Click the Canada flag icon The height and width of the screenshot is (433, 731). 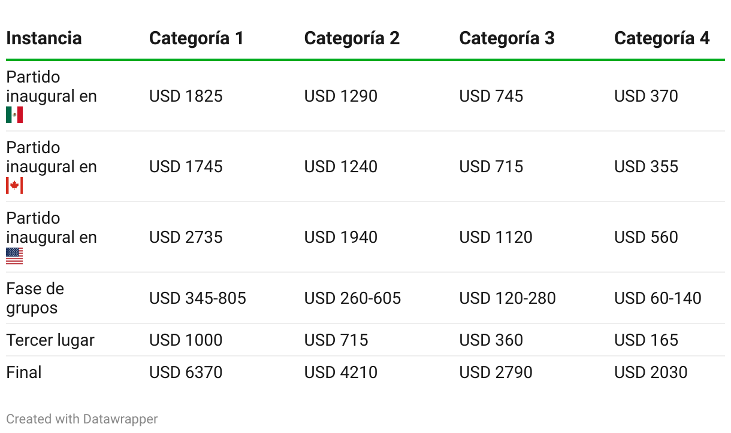coord(14,185)
